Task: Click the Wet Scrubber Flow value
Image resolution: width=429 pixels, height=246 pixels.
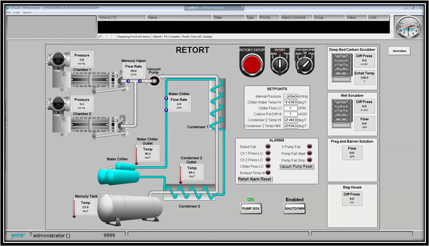Action: click(364, 123)
